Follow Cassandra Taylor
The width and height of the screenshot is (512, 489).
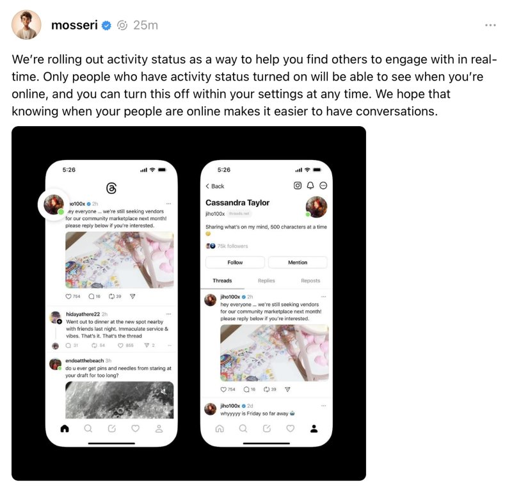coord(235,262)
